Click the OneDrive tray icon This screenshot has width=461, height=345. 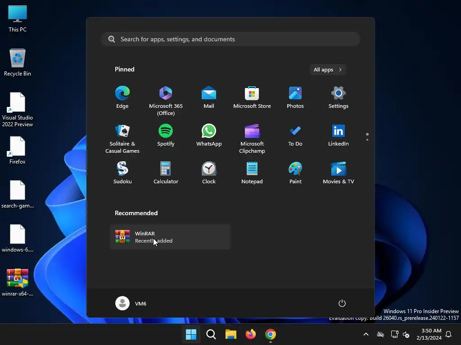380,334
